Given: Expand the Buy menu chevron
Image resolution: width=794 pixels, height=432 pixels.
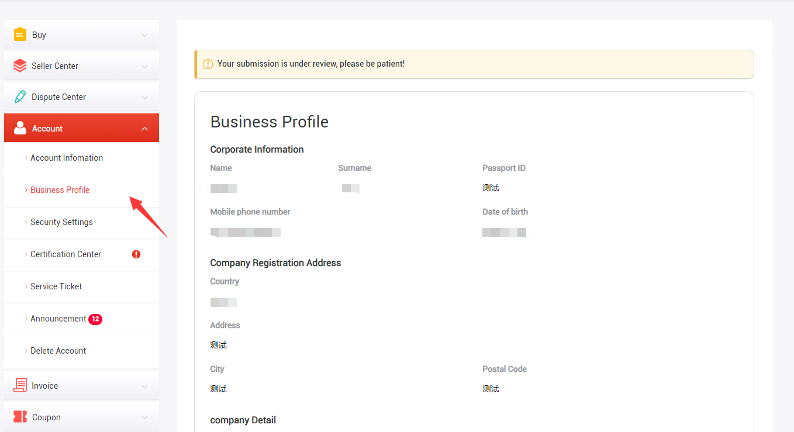Looking at the screenshot, I should tap(144, 35).
